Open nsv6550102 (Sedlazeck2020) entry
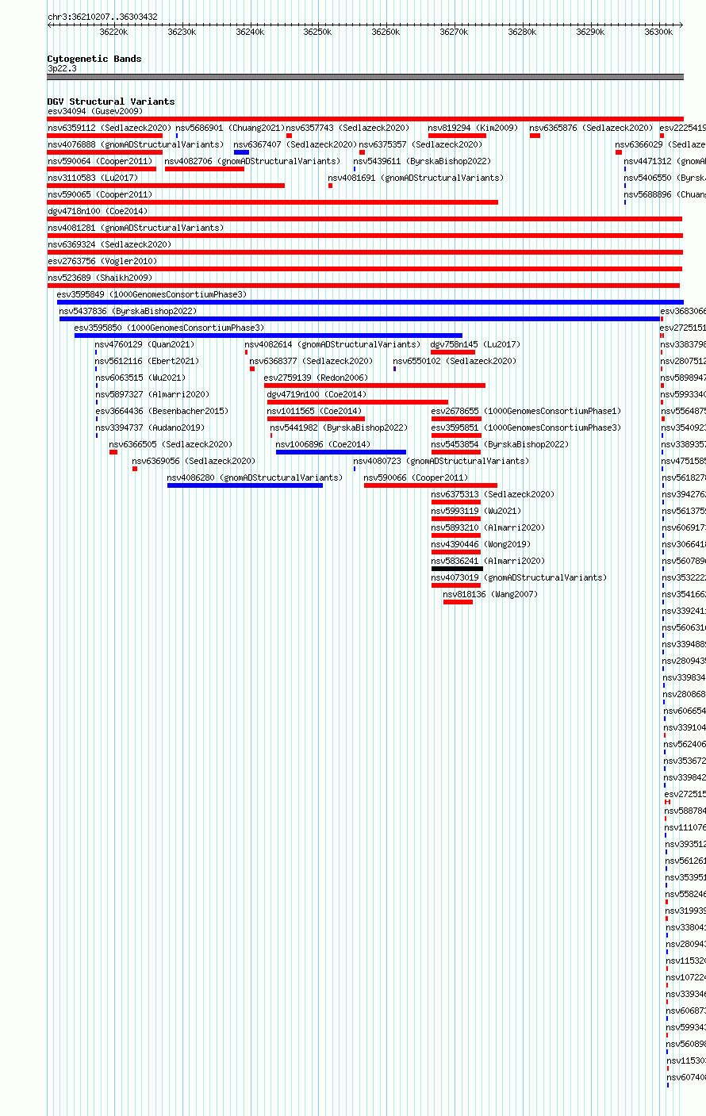Screen dimensions: 706x1116 point(455,361)
